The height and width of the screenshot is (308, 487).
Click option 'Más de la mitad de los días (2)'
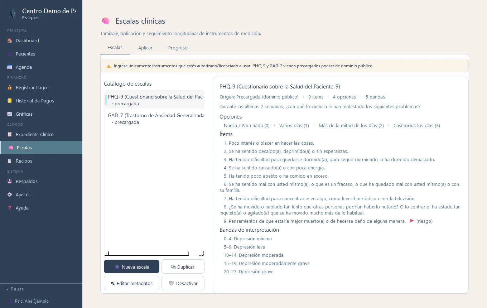tap(351, 126)
